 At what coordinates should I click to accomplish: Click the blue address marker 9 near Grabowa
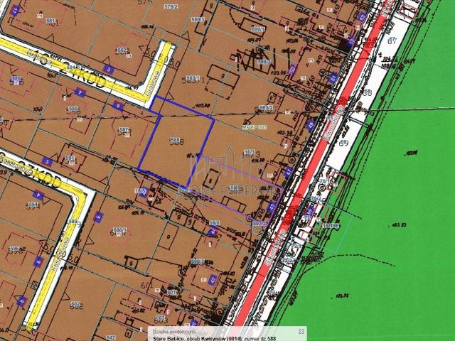pos(118,107)
